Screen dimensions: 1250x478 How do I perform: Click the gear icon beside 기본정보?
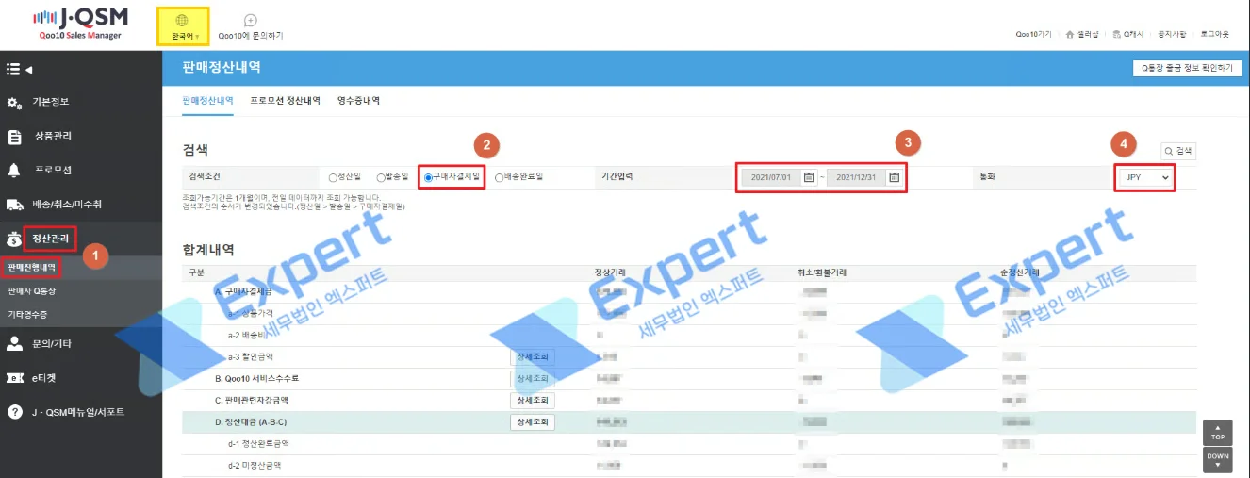pos(14,102)
